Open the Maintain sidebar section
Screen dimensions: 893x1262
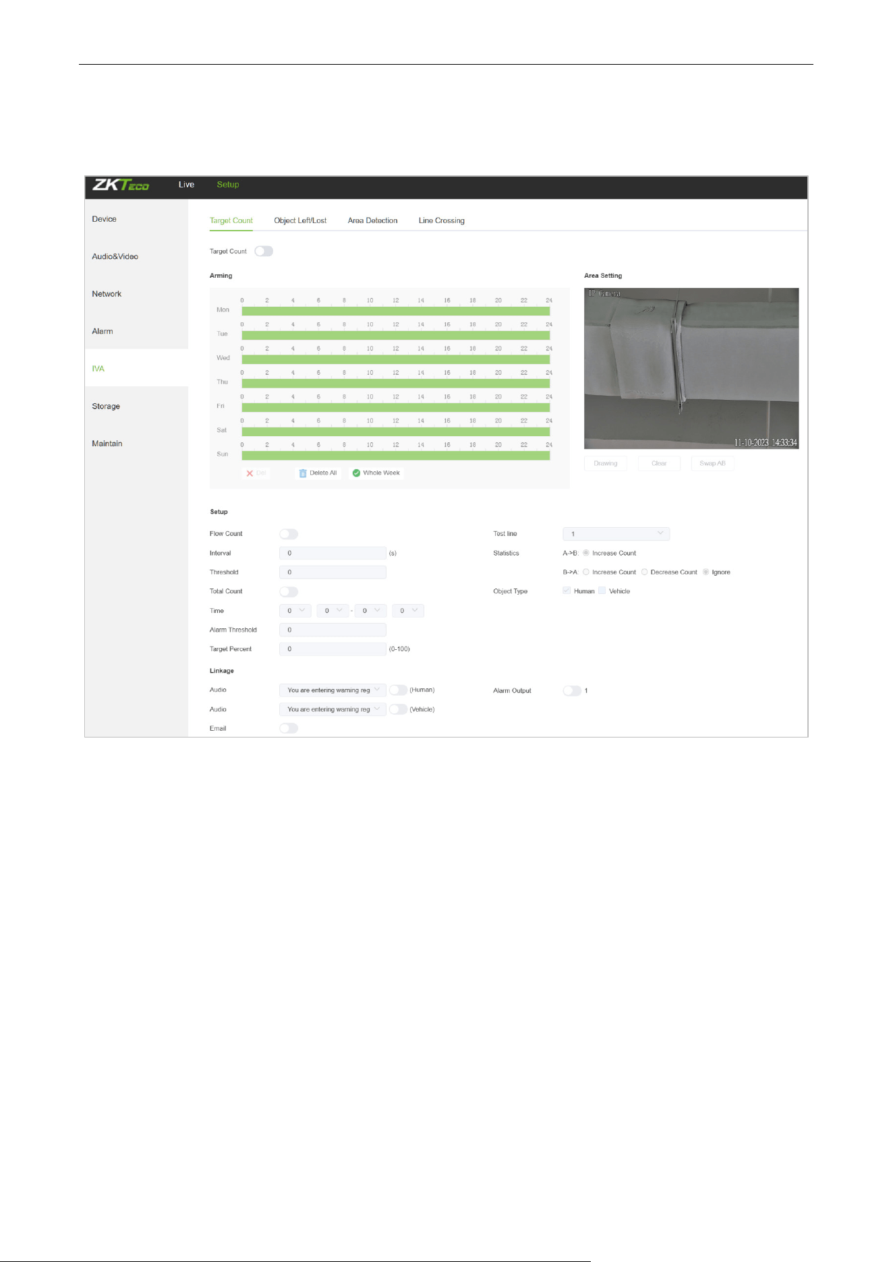coord(136,444)
